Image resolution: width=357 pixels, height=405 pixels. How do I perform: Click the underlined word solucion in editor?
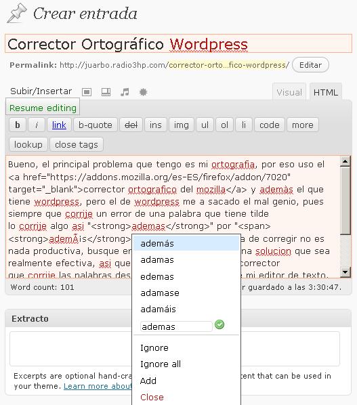coord(273,251)
